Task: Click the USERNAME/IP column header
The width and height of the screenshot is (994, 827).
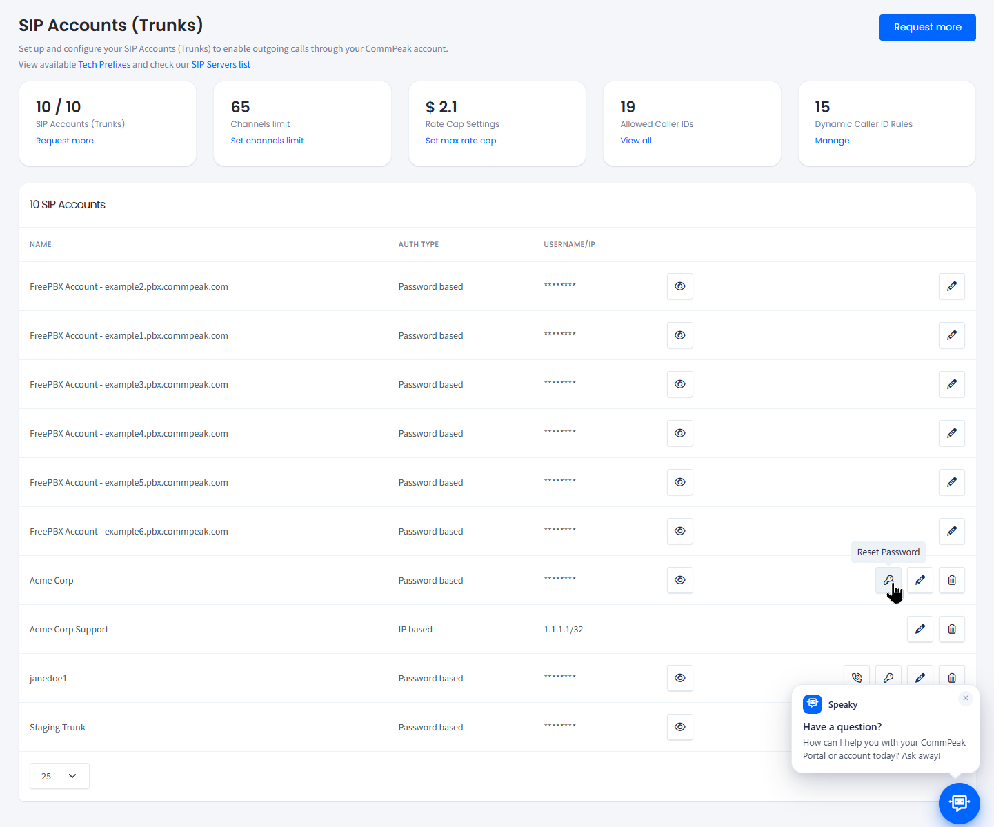Action: click(569, 244)
